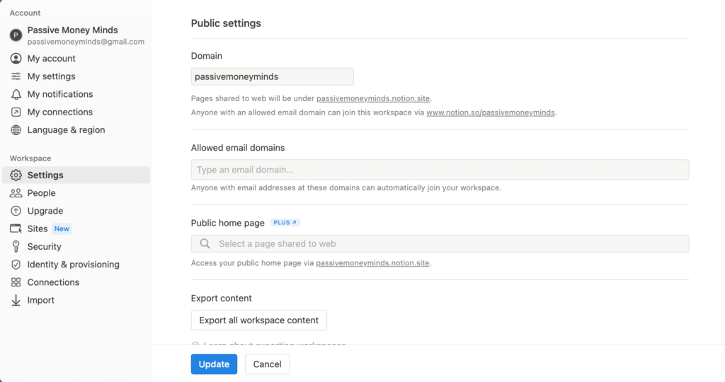Open My account section
Viewport: 725px width, 382px height.
76,58
